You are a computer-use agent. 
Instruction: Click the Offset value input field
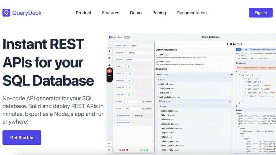(133, 102)
